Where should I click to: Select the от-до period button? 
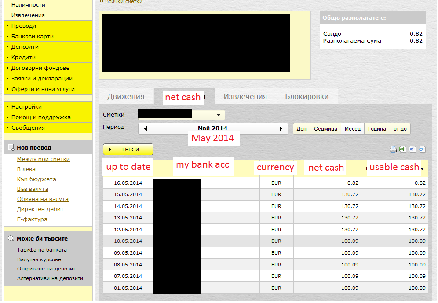(x=400, y=129)
